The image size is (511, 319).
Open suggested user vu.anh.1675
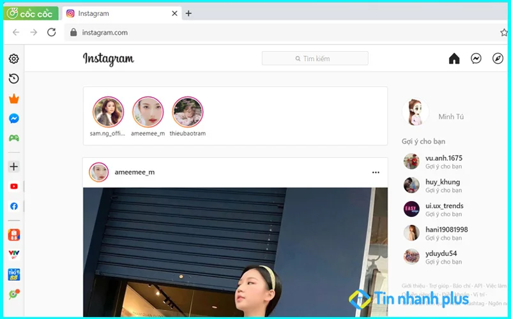click(x=444, y=158)
